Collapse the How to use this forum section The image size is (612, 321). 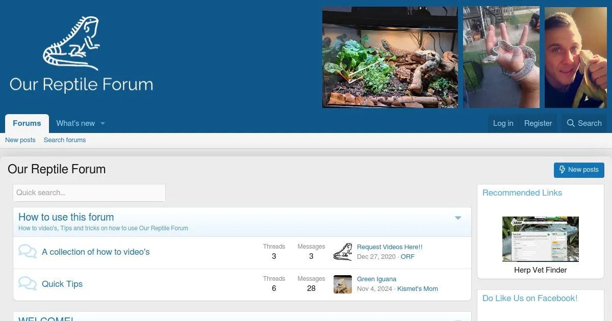(x=457, y=218)
